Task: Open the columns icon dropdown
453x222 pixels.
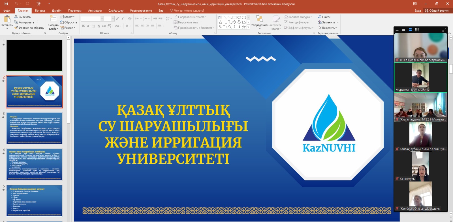Action: 161,26
